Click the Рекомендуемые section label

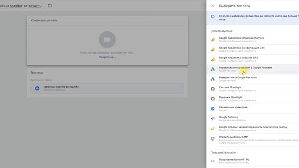(x=221, y=31)
